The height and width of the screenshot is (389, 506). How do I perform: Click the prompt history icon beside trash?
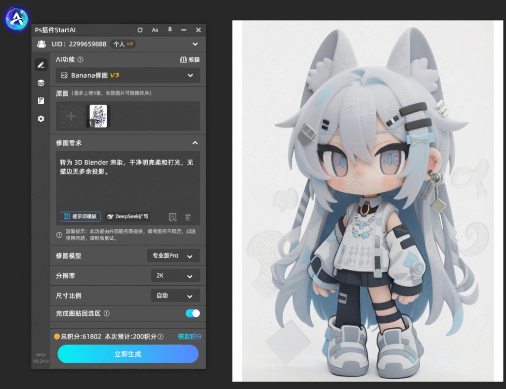tap(172, 217)
